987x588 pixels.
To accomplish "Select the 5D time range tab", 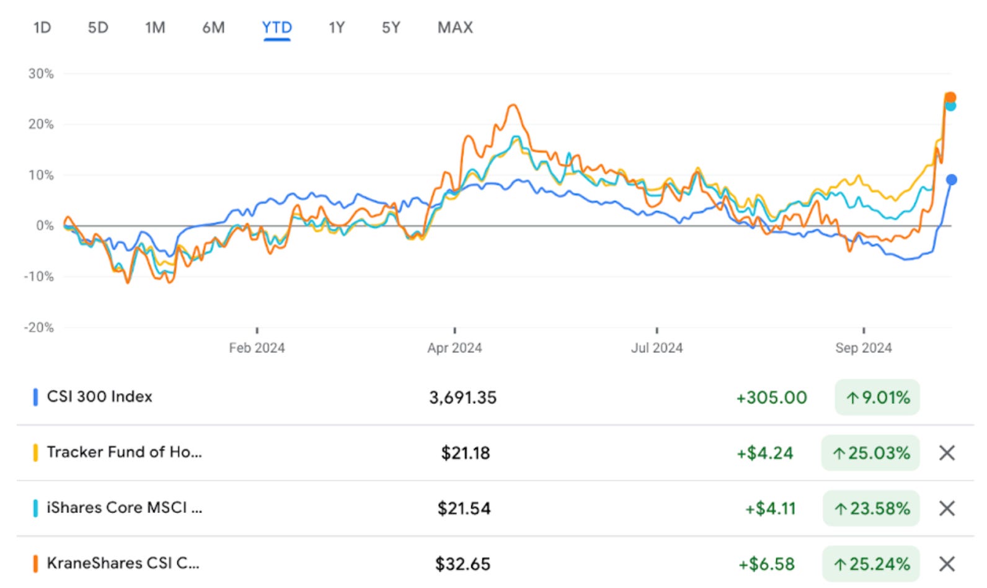I will pyautogui.click(x=98, y=27).
